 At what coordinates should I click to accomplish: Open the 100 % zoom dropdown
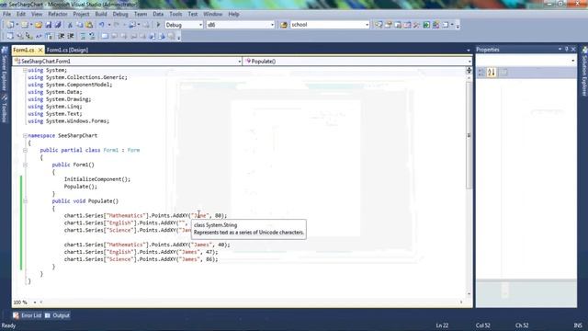pyautogui.click(x=35, y=302)
